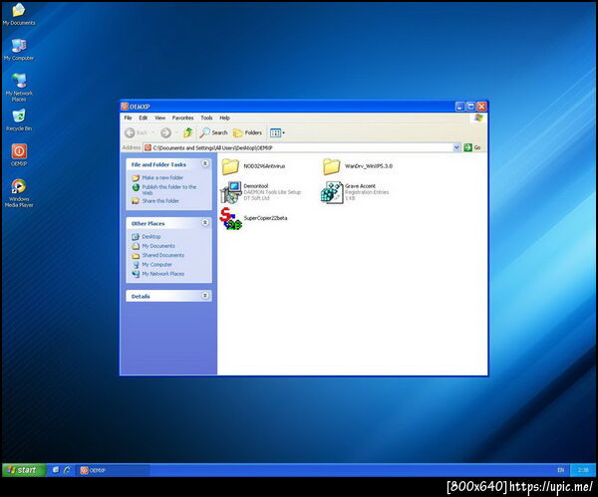The image size is (598, 497).
Task: Select the WanDrv_WinXP5.3.0 folder icon
Action: pos(332,166)
